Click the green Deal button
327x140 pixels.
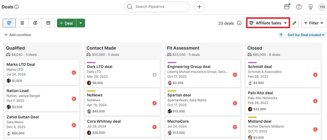coord(67,23)
